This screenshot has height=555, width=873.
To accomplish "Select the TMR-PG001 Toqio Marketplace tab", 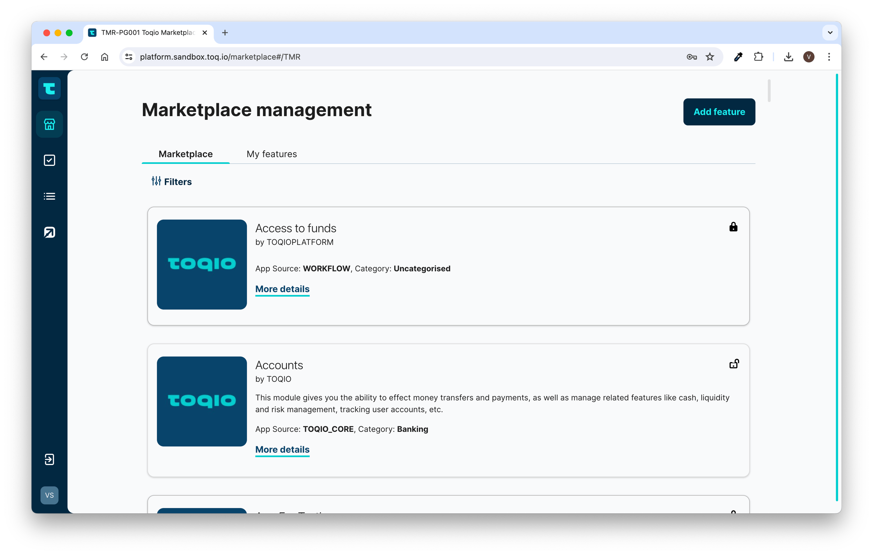I will pyautogui.click(x=149, y=33).
